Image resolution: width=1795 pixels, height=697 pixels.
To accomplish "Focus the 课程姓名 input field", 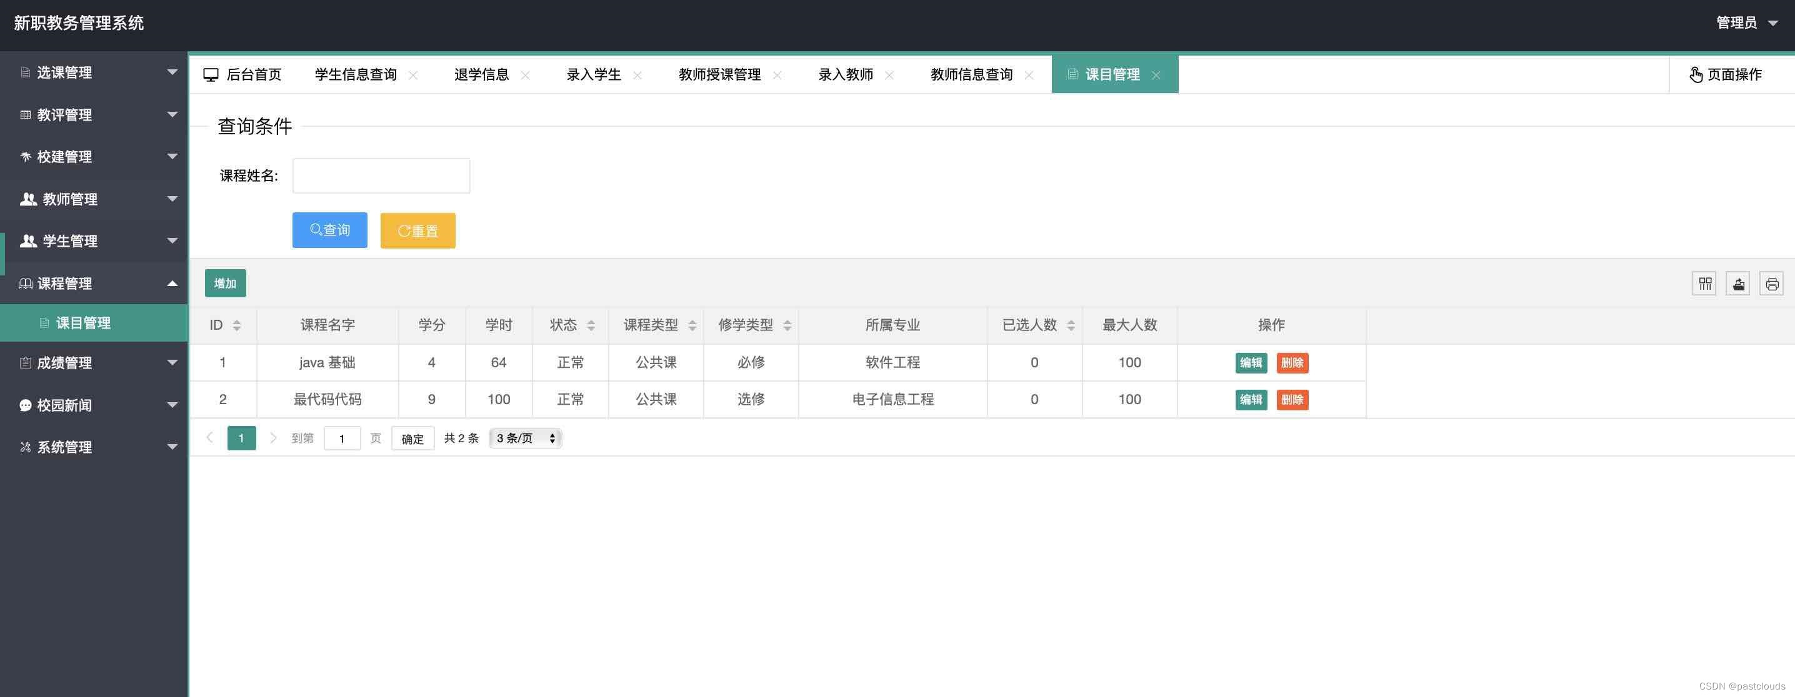I will (381, 175).
